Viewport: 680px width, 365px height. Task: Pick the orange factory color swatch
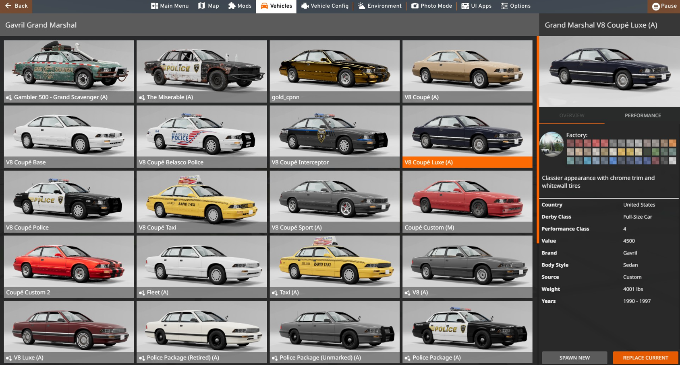coord(672,143)
